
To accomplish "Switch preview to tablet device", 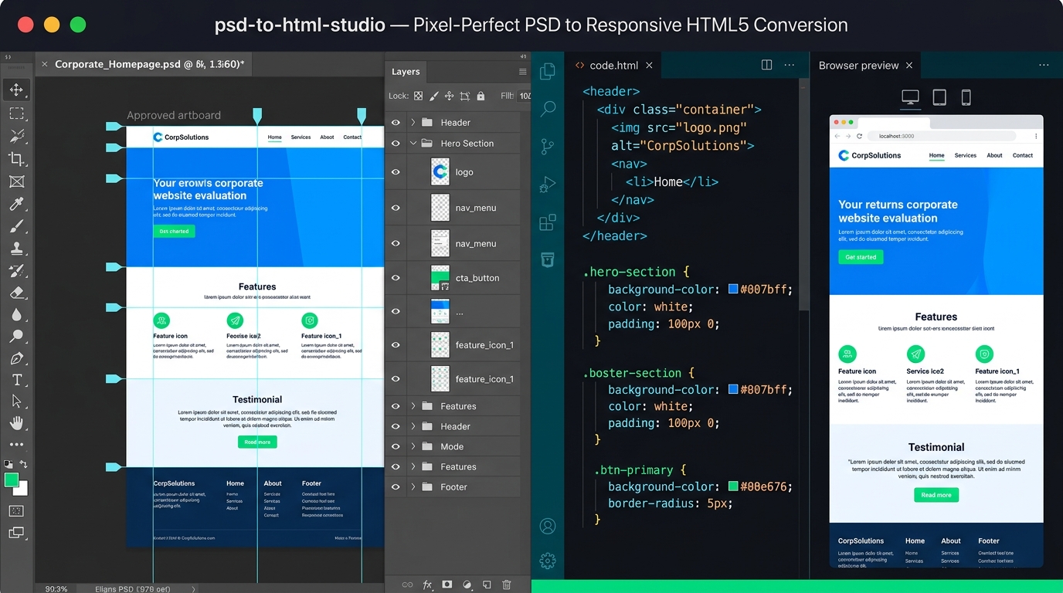I will (x=939, y=97).
